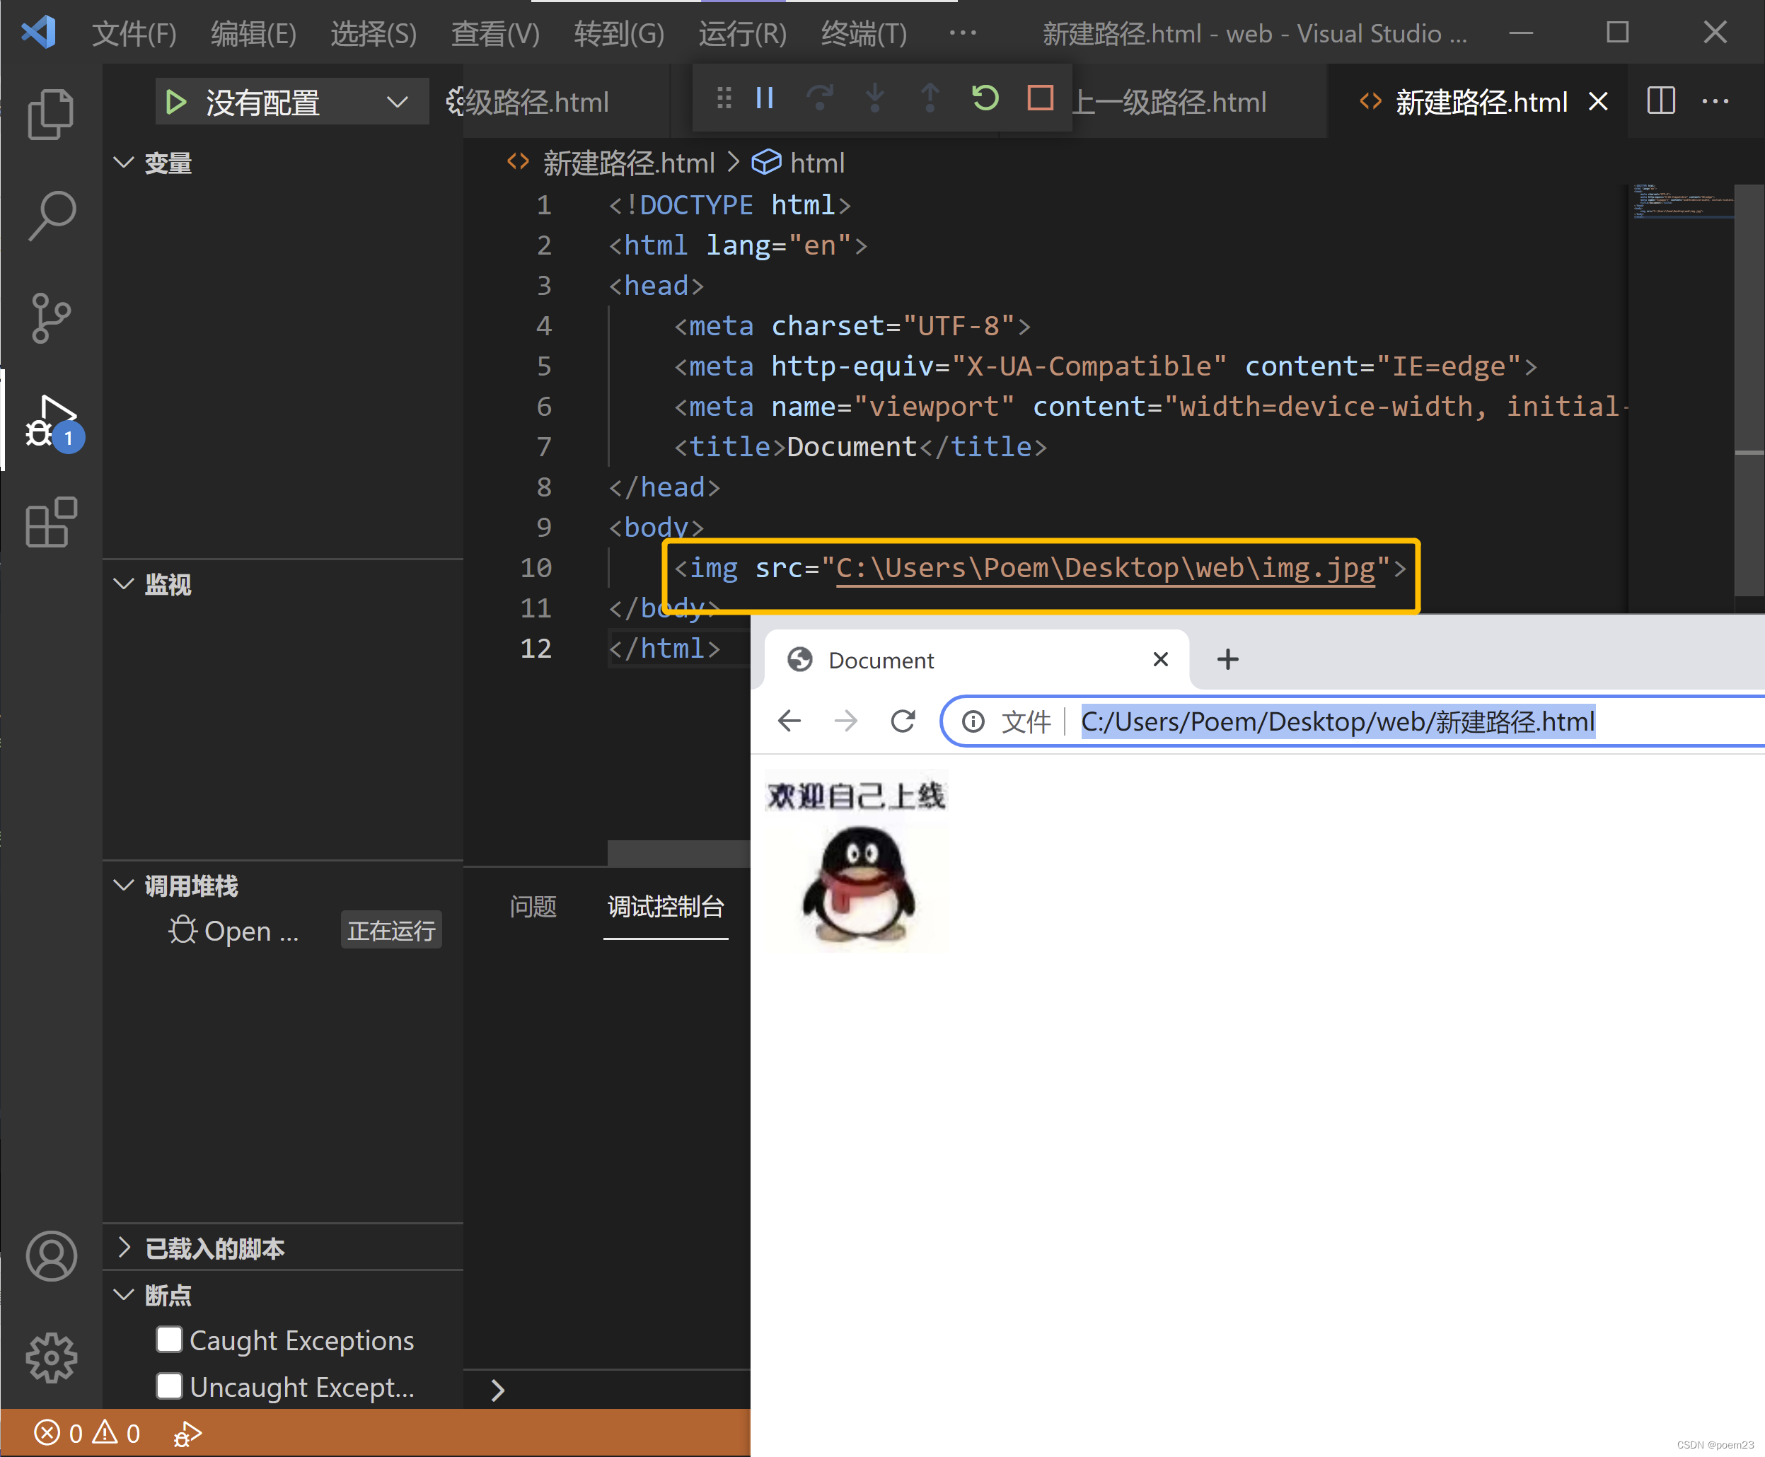Open the Manage gear icon

pos(51,1357)
